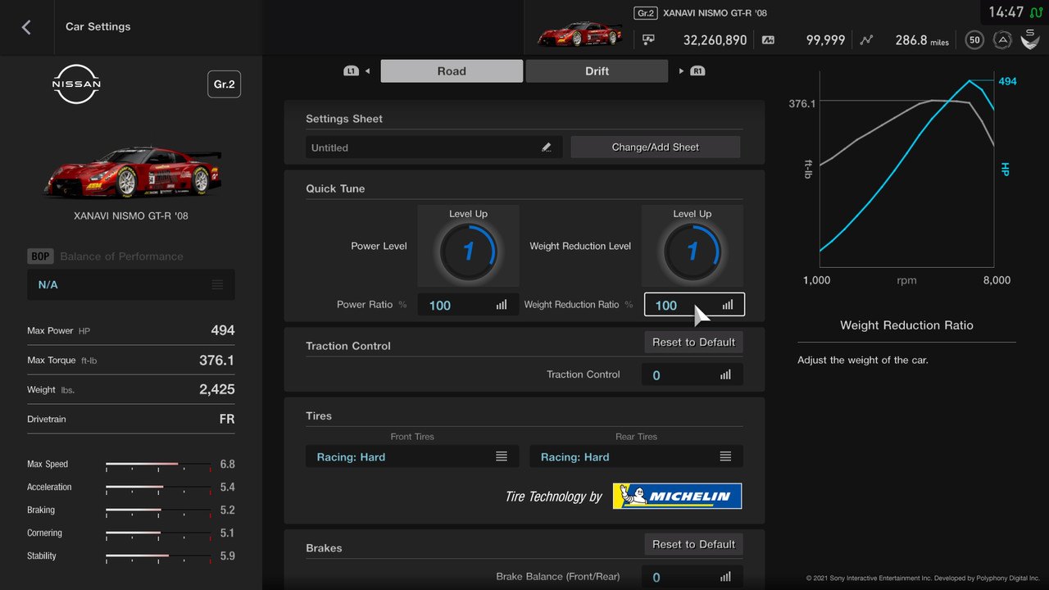
Task: Click the Gr.2 tag in the top bar
Action: [646, 13]
